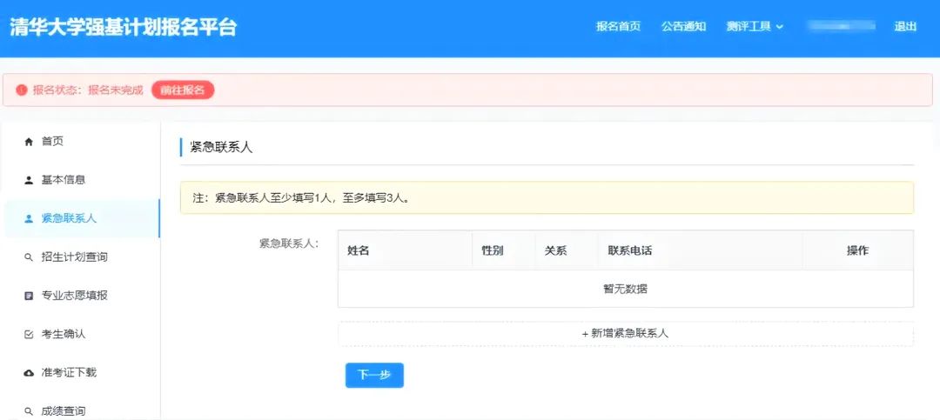This screenshot has width=940, height=420.
Task: Click the checkmark icon beside 考生确认
Action: click(x=29, y=334)
